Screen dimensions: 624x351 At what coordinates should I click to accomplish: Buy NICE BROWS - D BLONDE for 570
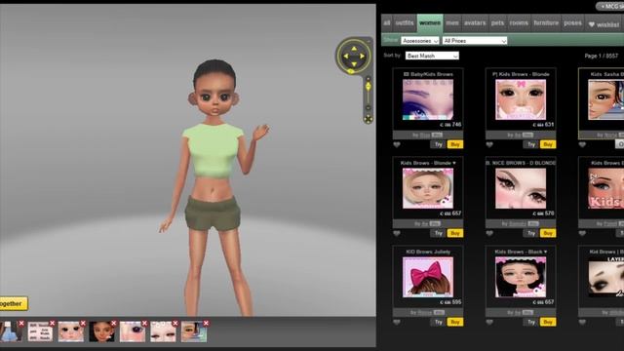pyautogui.click(x=548, y=233)
